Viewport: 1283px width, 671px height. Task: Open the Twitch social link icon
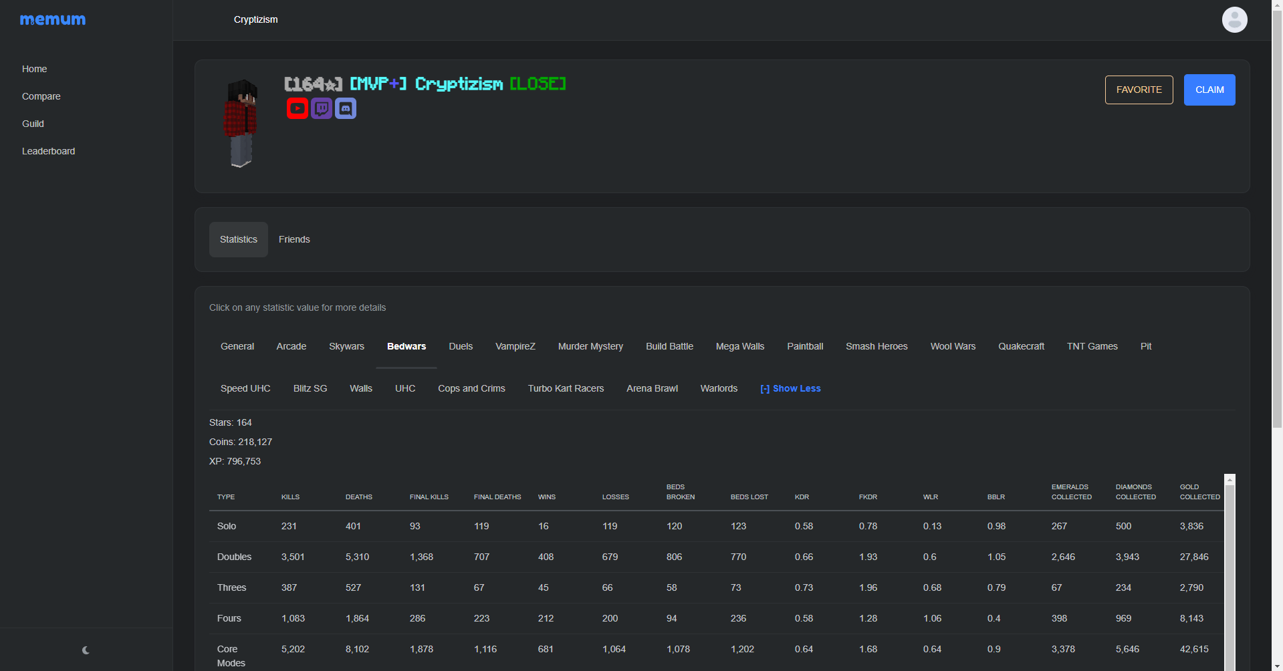(x=322, y=108)
